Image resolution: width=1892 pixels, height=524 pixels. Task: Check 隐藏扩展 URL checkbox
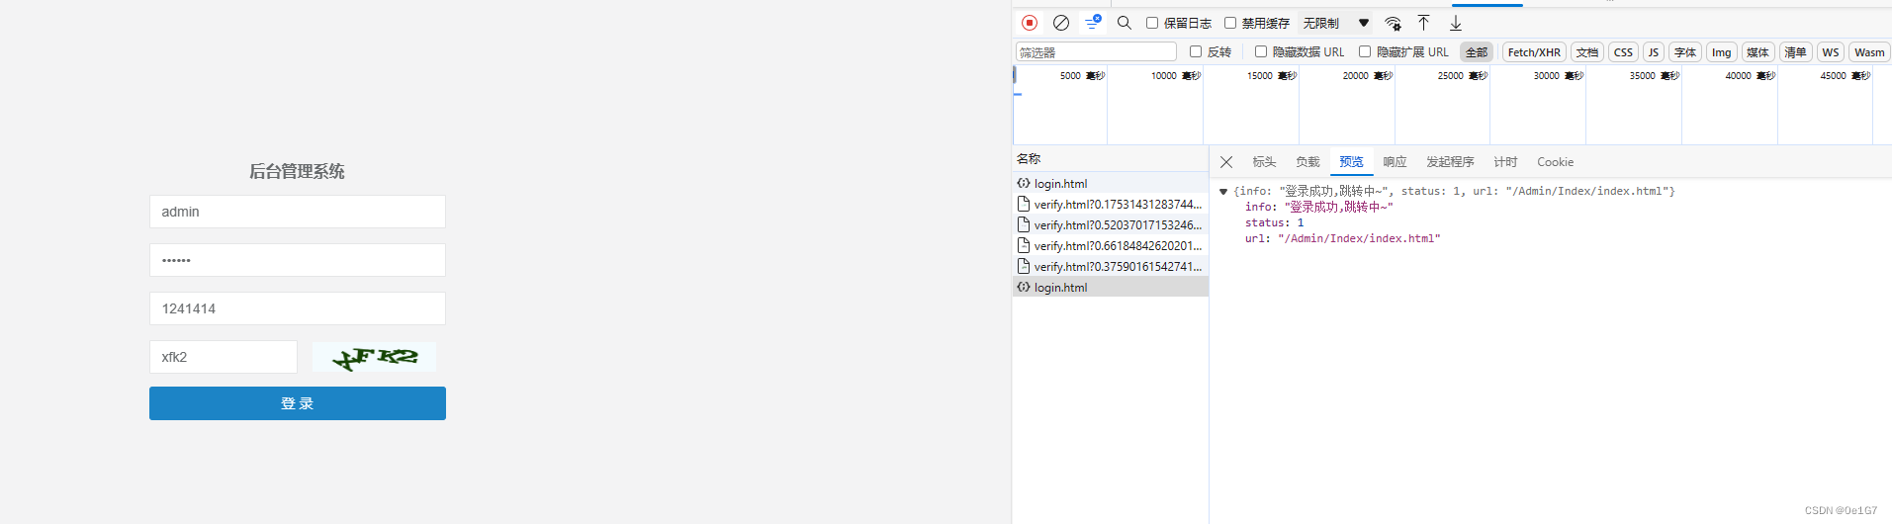[x=1365, y=51]
